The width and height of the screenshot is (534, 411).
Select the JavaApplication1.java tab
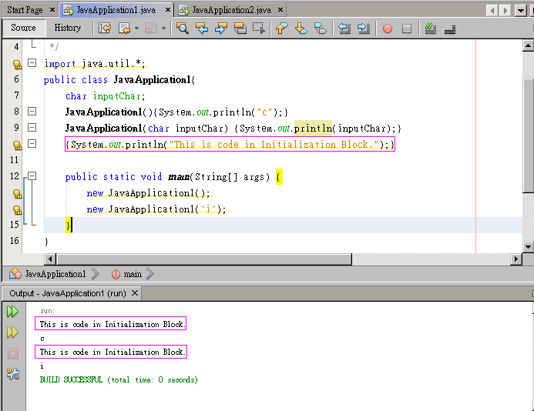tap(116, 10)
